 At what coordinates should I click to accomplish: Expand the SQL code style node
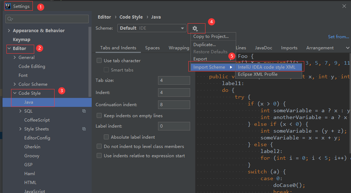[x=20, y=111]
